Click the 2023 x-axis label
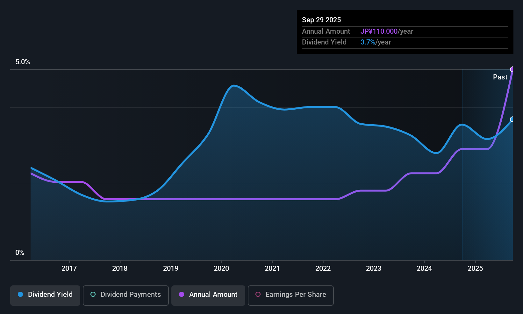This screenshot has width=523, height=314. tap(374, 269)
